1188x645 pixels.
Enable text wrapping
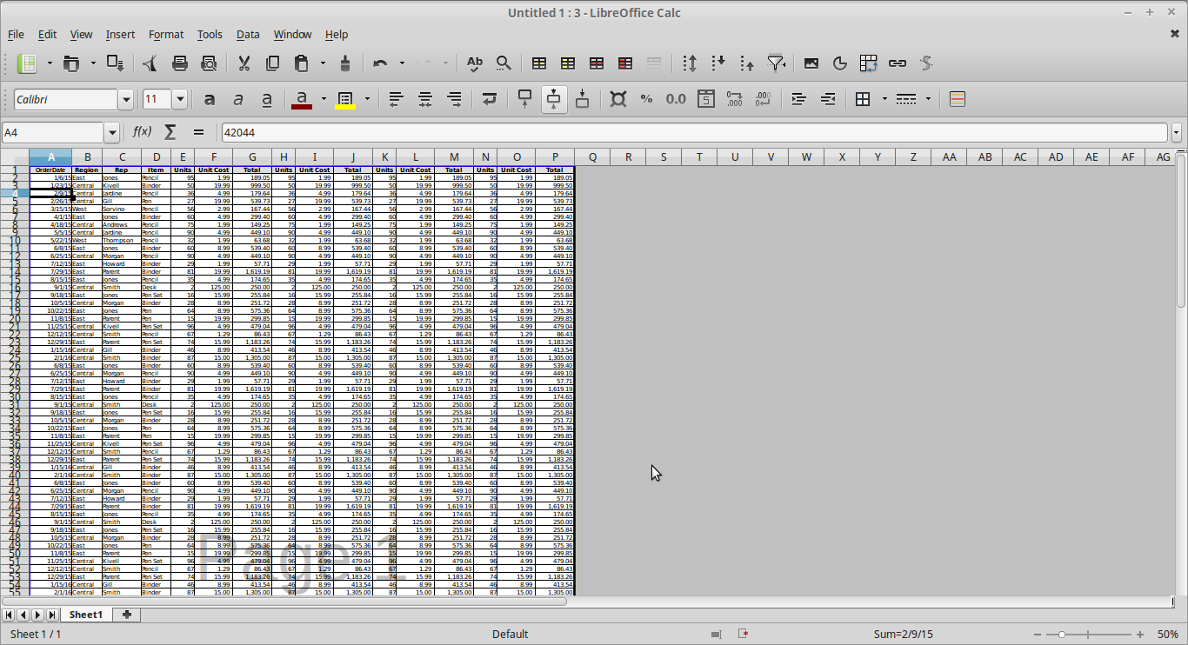tap(488, 98)
